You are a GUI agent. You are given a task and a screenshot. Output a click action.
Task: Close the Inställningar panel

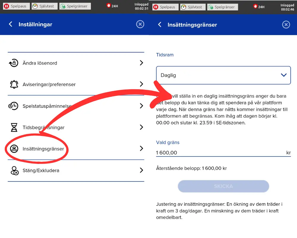click(x=140, y=24)
